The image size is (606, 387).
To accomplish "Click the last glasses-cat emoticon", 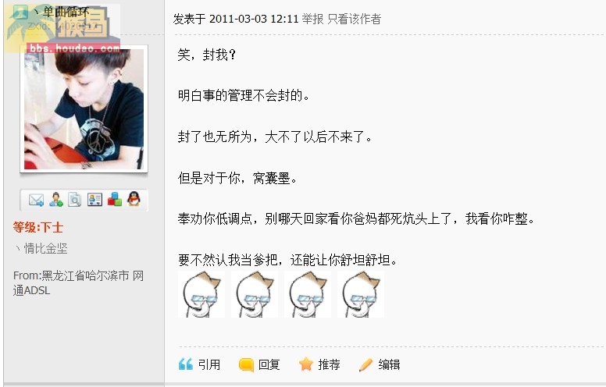I will [361, 294].
